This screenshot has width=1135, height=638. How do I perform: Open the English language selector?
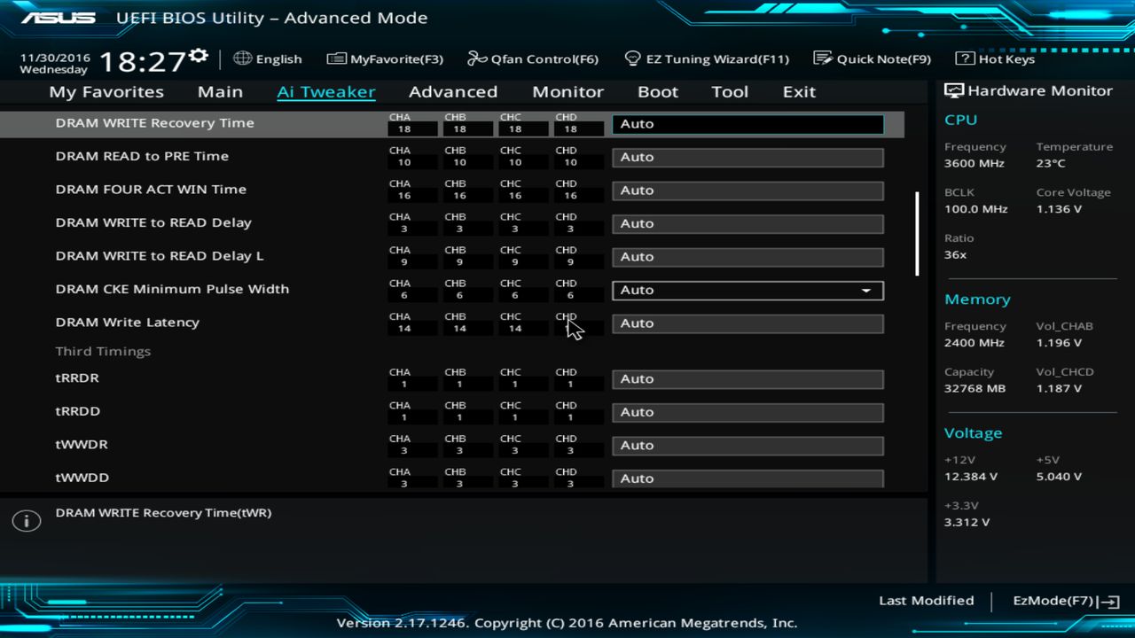(268, 58)
